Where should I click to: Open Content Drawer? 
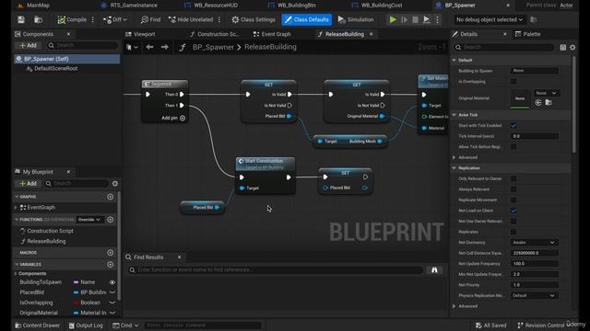[37, 325]
